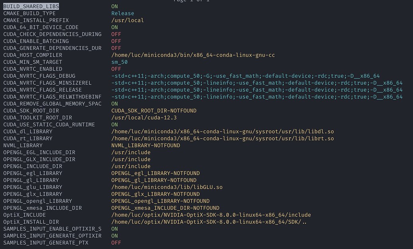Image resolution: width=413 pixels, height=249 pixels.
Task: Select the CUDA_SDK_ROOT_DIR-NOTFOUND value
Action: (154, 111)
